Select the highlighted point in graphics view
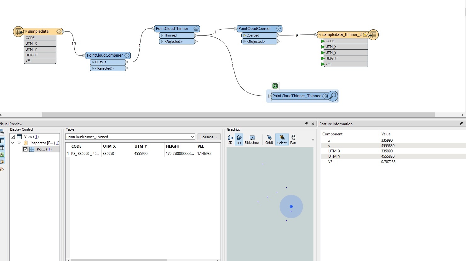Image resolution: width=466 pixels, height=261 pixels. (291, 207)
